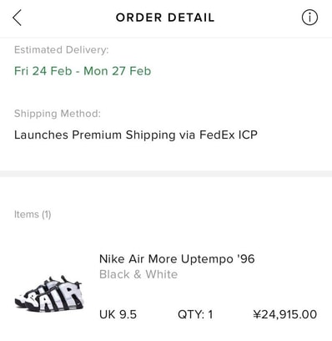The height and width of the screenshot is (341, 332).
Task: Tap the Fri 24 Feb - Mon 27 Feb dates
Action: click(83, 71)
